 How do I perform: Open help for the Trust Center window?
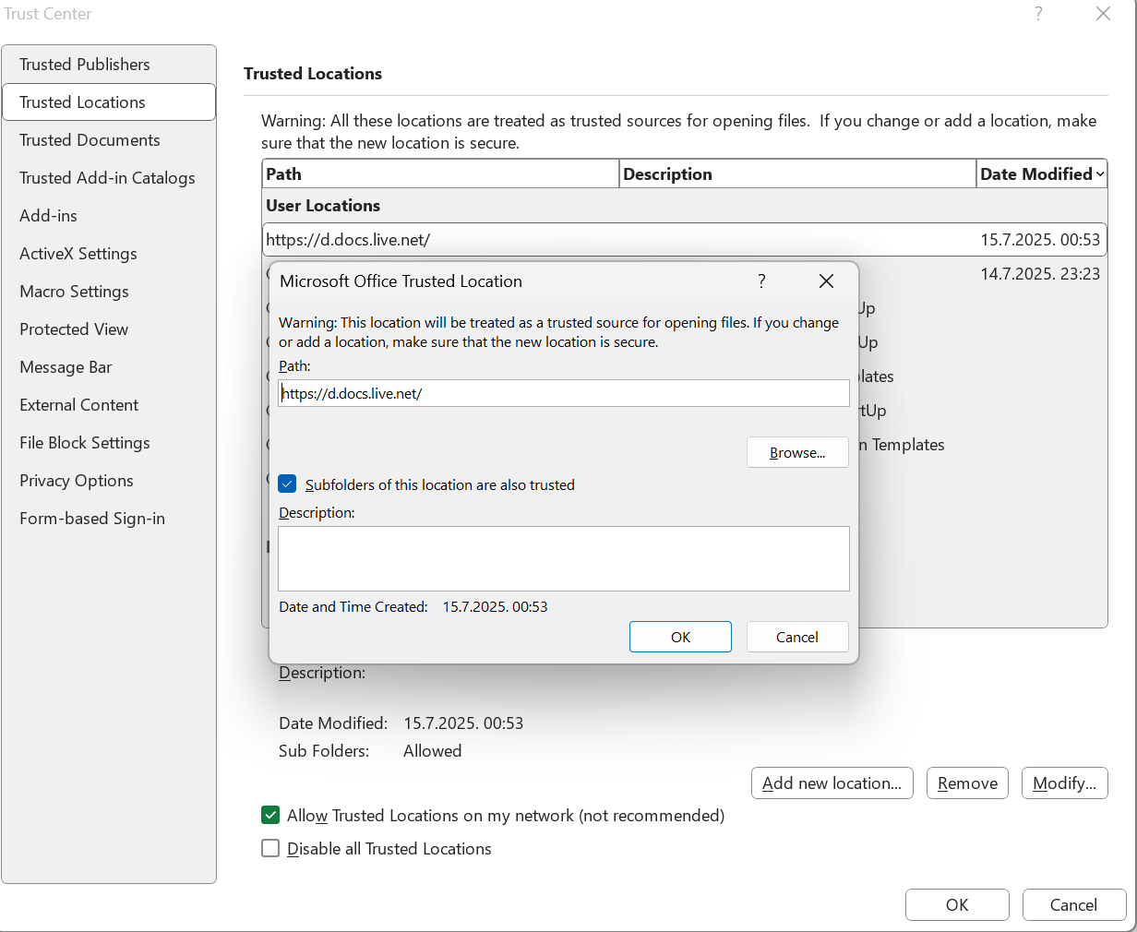pyautogui.click(x=1037, y=14)
